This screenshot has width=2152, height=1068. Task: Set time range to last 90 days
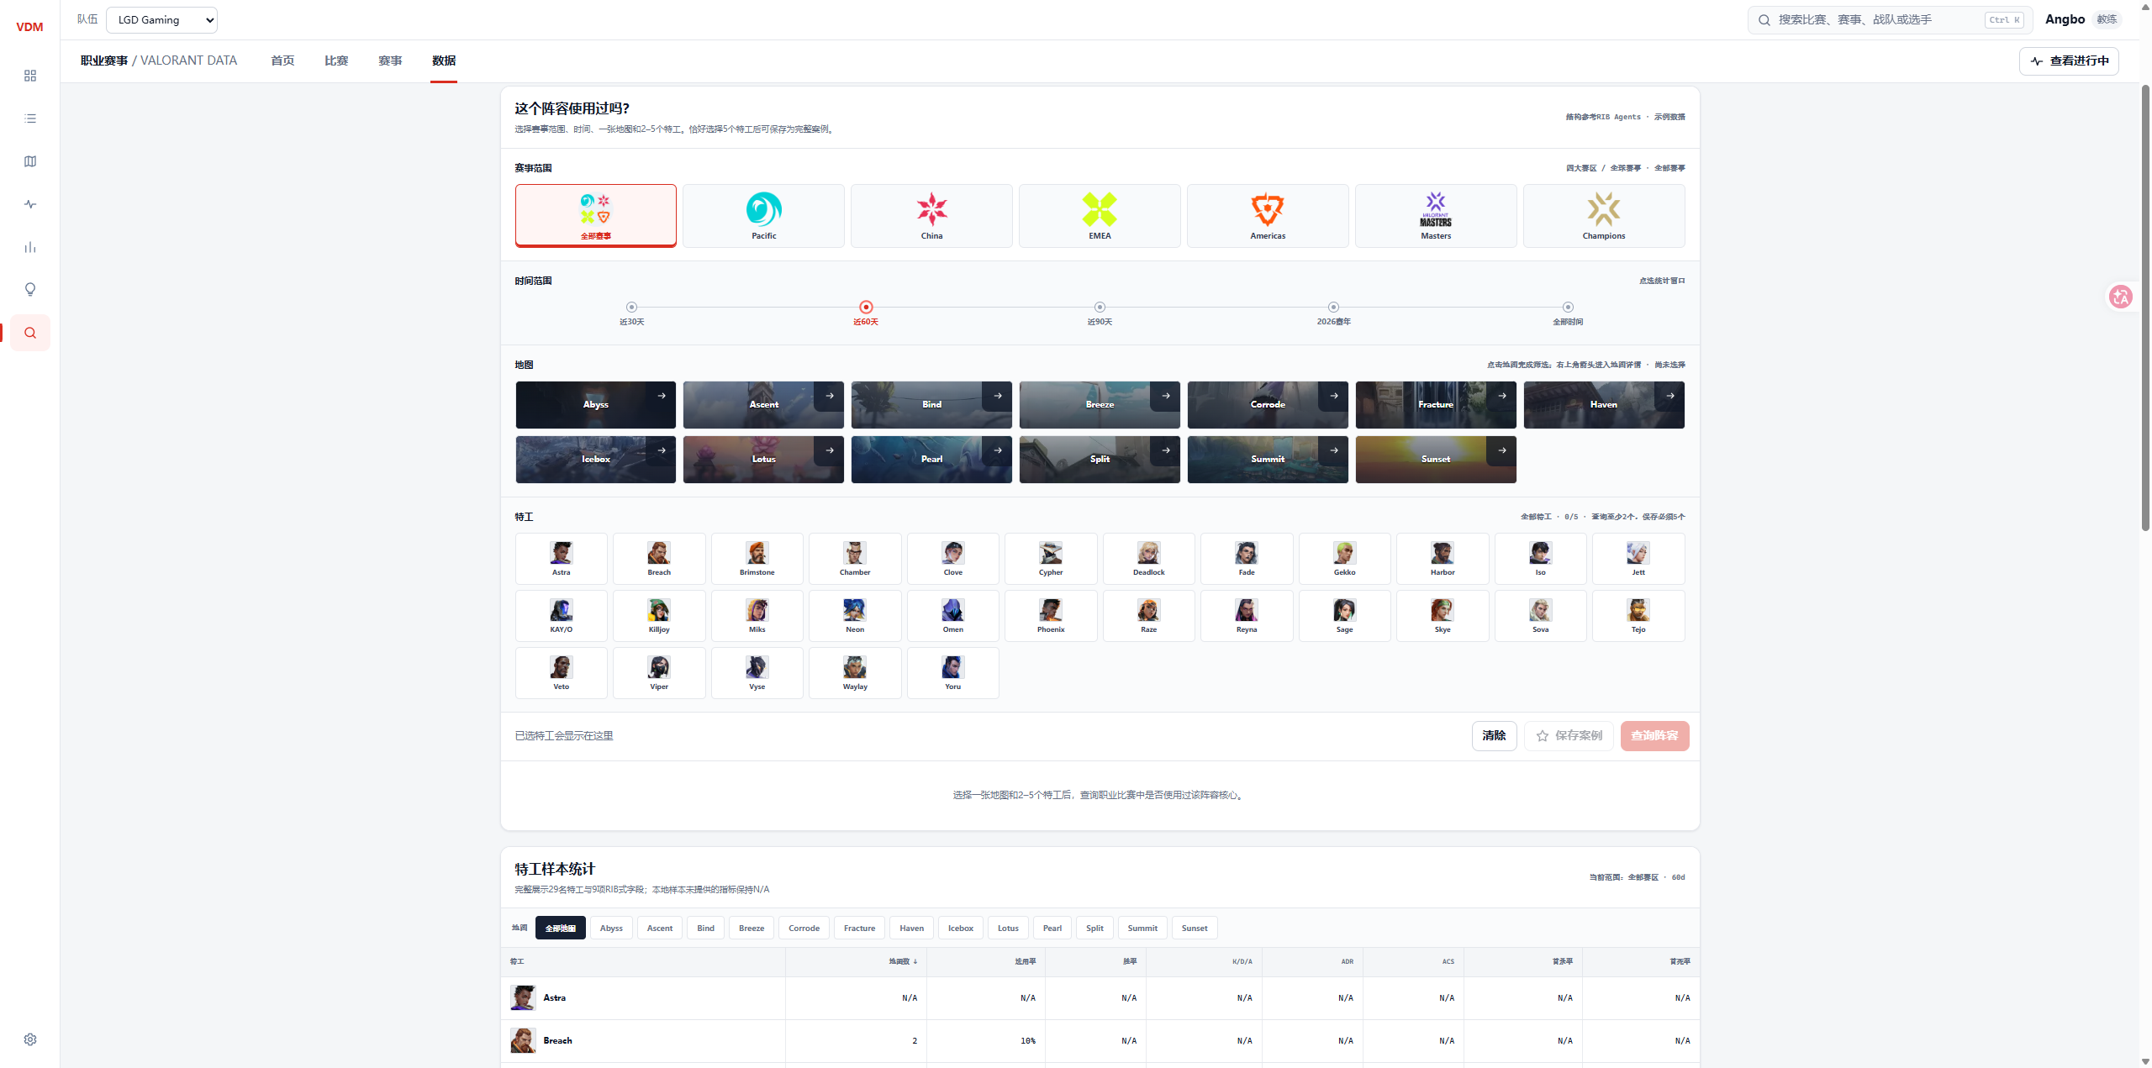pyautogui.click(x=1100, y=313)
